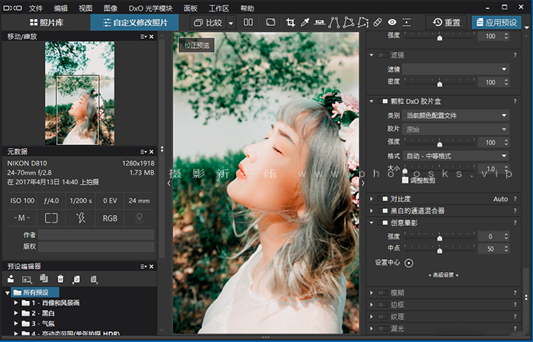Create new preset from current settings icon
This screenshot has width=533, height=342.
(27, 279)
